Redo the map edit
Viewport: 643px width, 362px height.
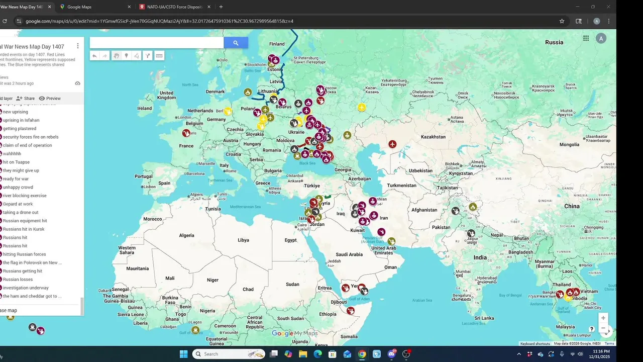point(104,56)
